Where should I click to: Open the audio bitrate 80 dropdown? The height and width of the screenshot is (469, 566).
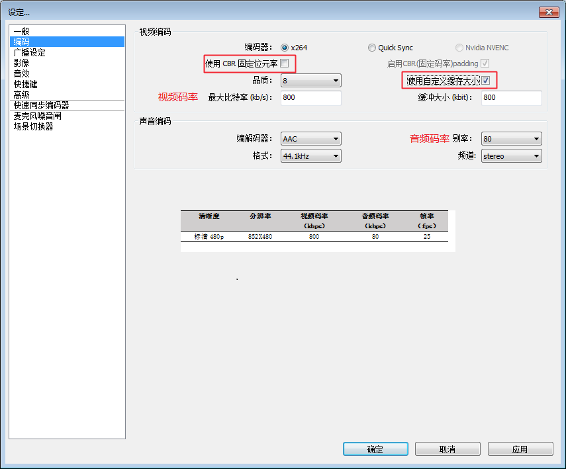point(512,138)
